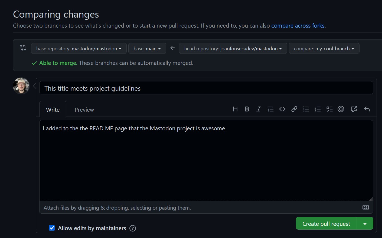Click the pull request title field
The width and height of the screenshot is (382, 238).
click(206, 88)
